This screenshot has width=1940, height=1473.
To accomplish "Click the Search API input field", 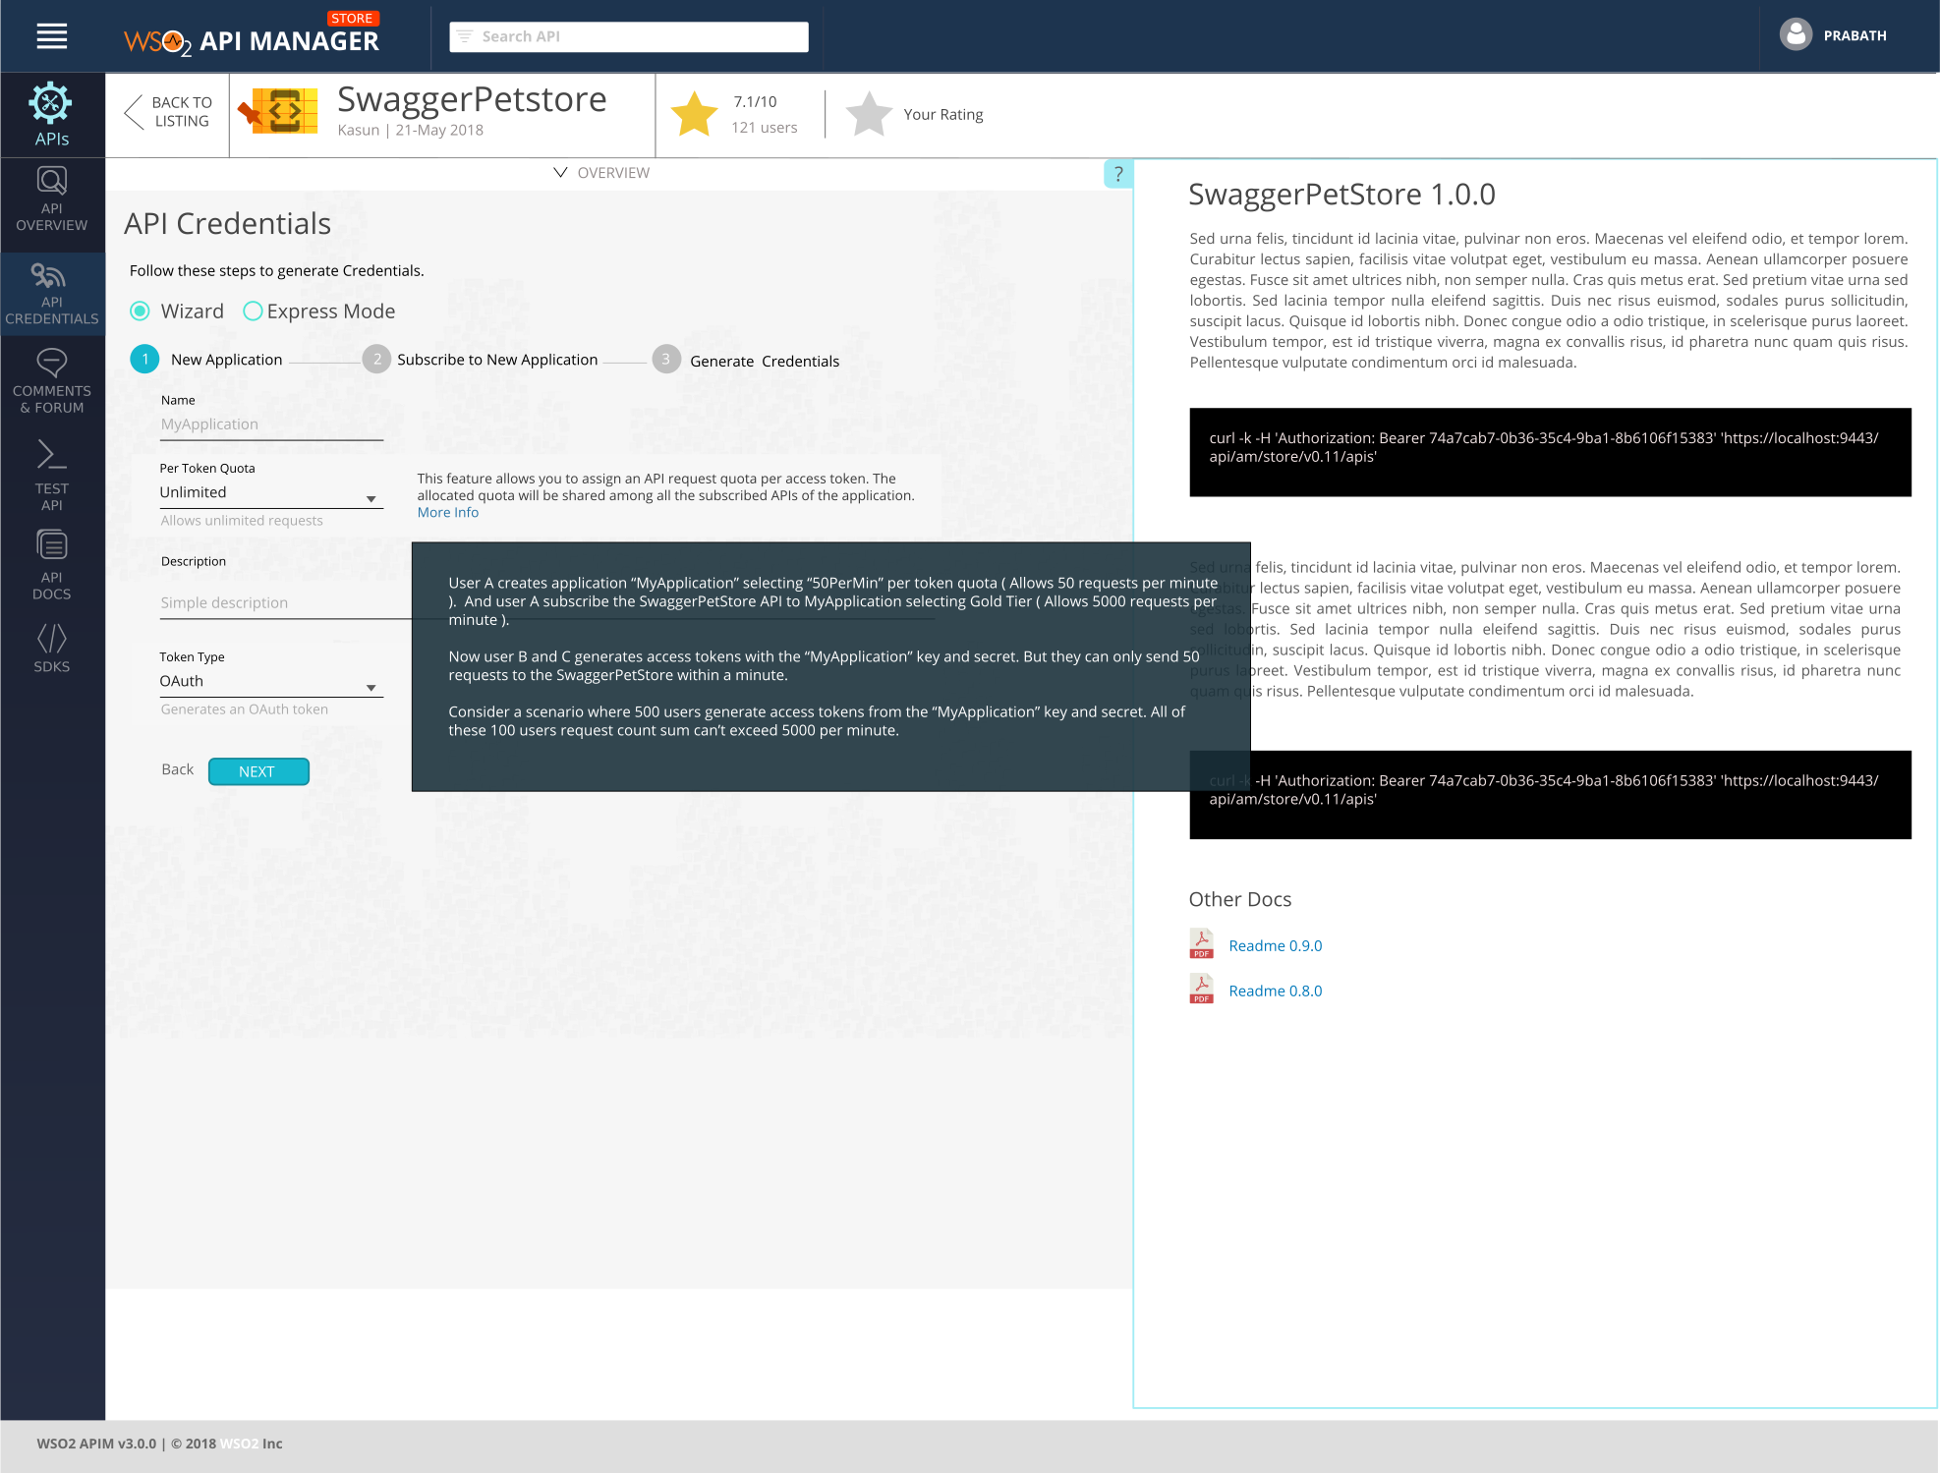I will (629, 36).
